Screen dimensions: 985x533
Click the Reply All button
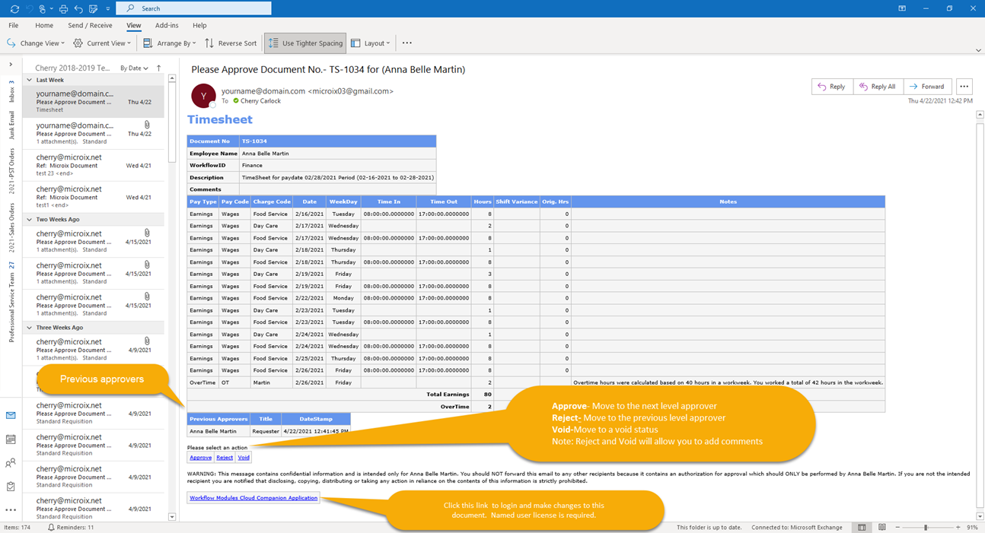tap(878, 87)
